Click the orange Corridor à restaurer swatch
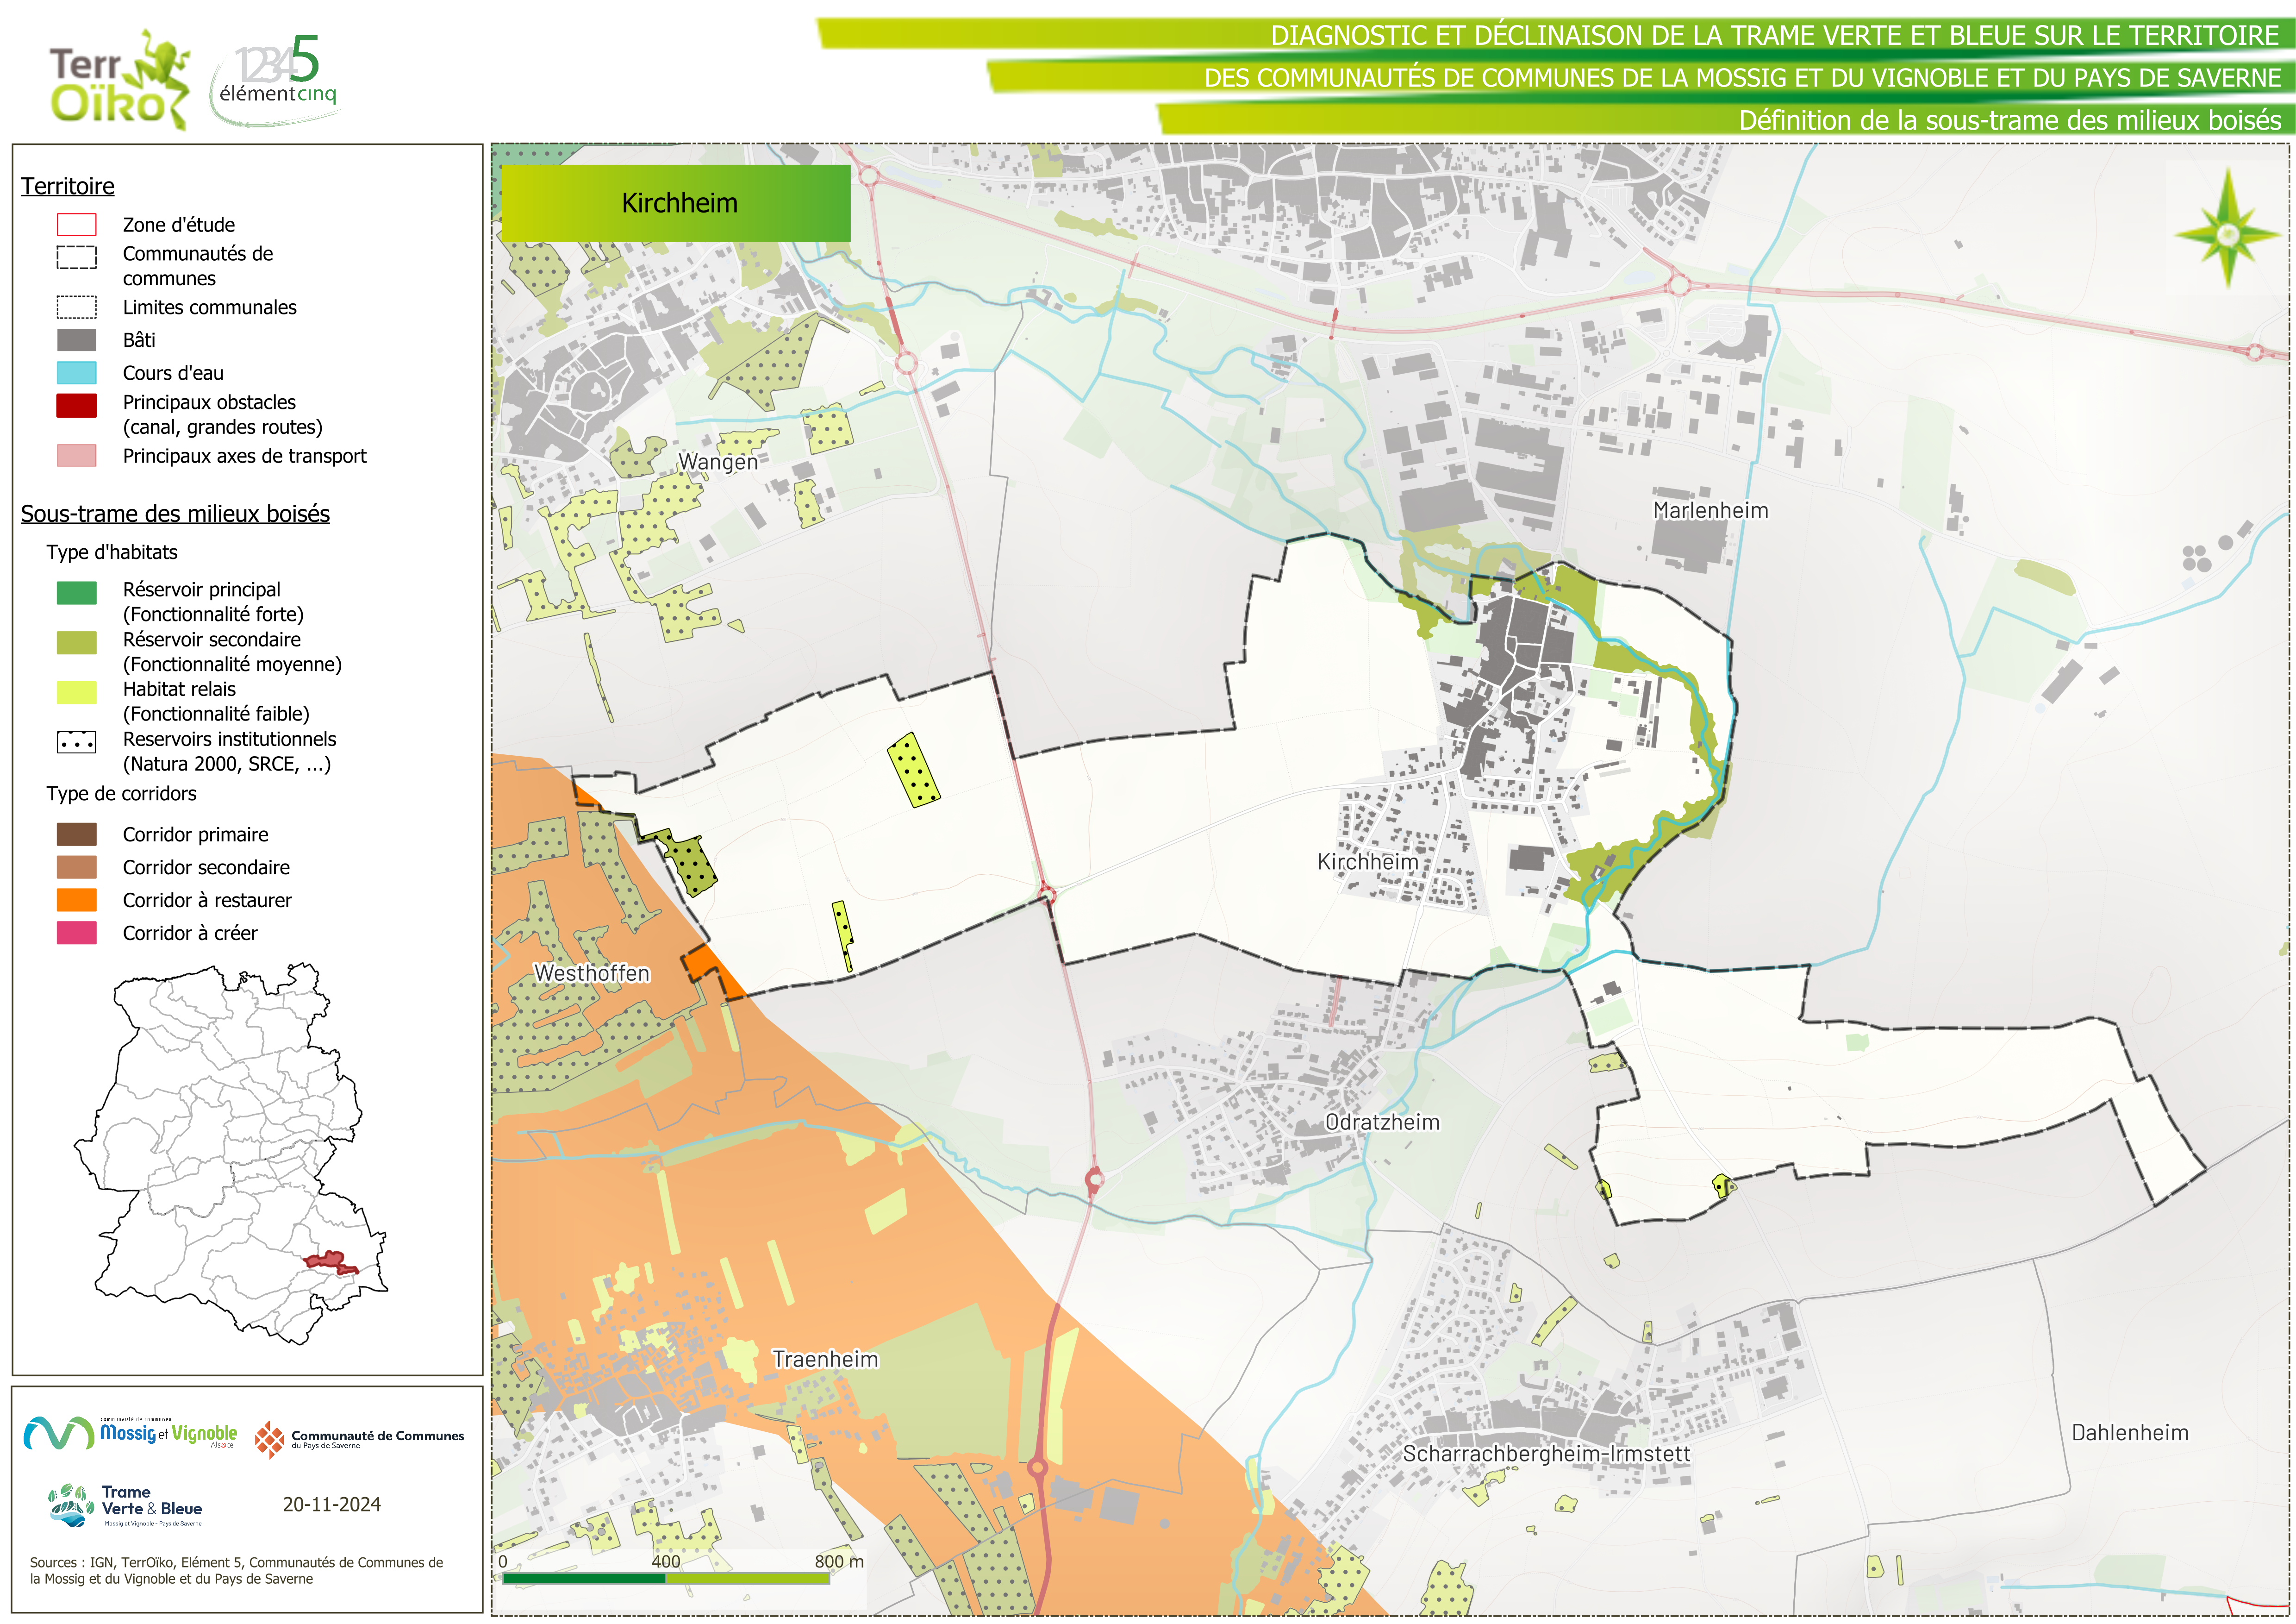 click(76, 900)
